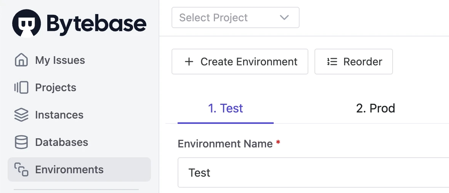Open My Issues from the sidebar
Viewport: 449px width, 193px height.
(x=60, y=60)
